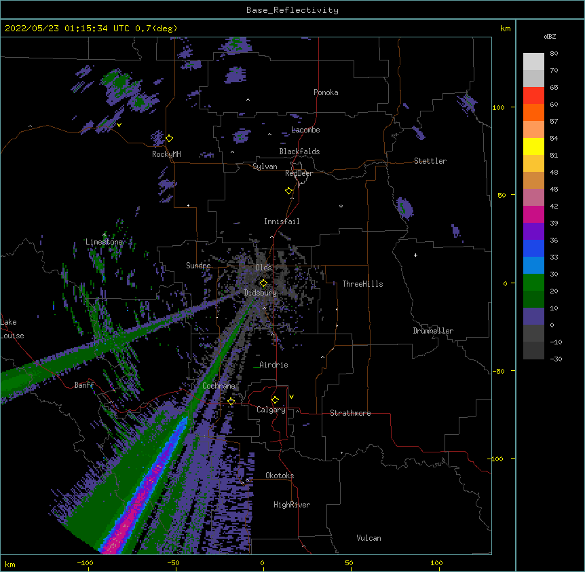Click the yellow marker west of Calgary near Cochrane

231,401
